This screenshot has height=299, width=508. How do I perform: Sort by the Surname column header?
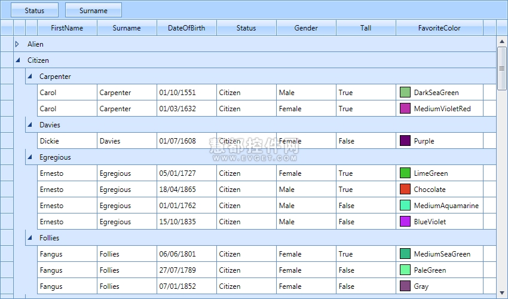point(127,28)
